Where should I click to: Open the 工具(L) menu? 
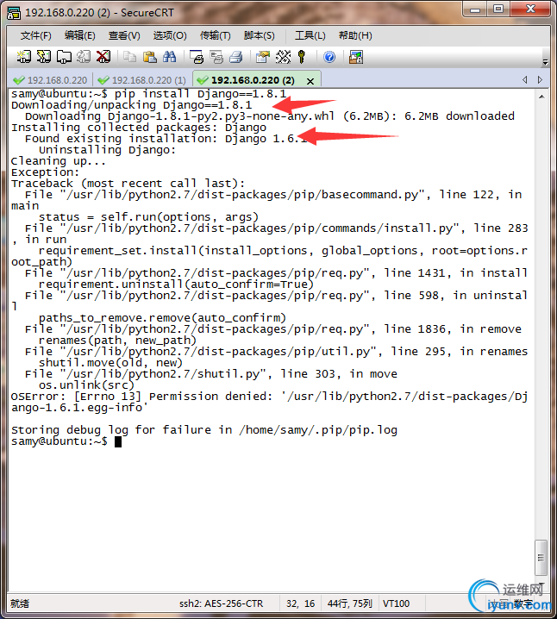click(x=310, y=35)
